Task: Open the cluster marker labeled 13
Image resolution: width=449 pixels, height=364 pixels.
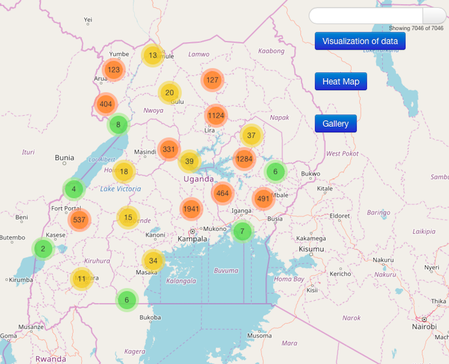Action: click(153, 55)
